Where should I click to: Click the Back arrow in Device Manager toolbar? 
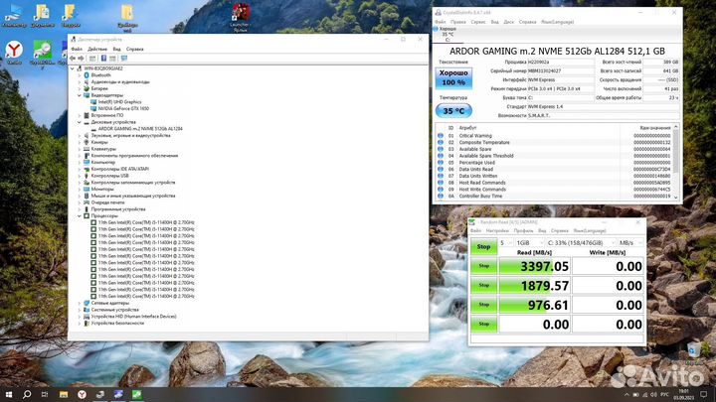tap(73, 59)
